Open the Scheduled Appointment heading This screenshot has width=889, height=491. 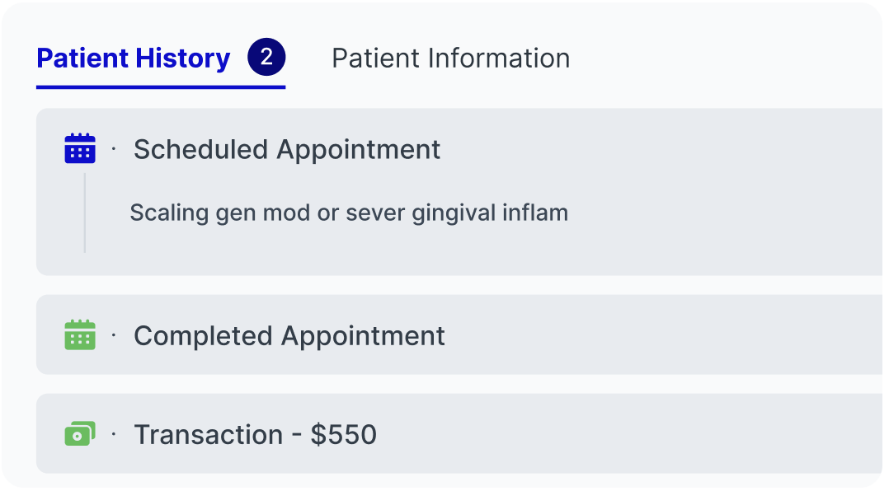point(287,149)
